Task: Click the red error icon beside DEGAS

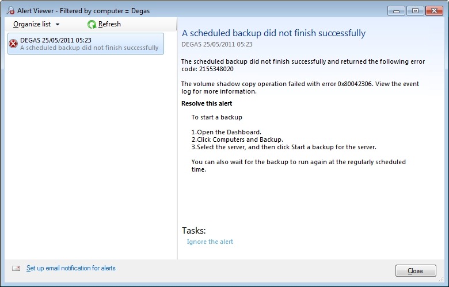Action: (14, 44)
